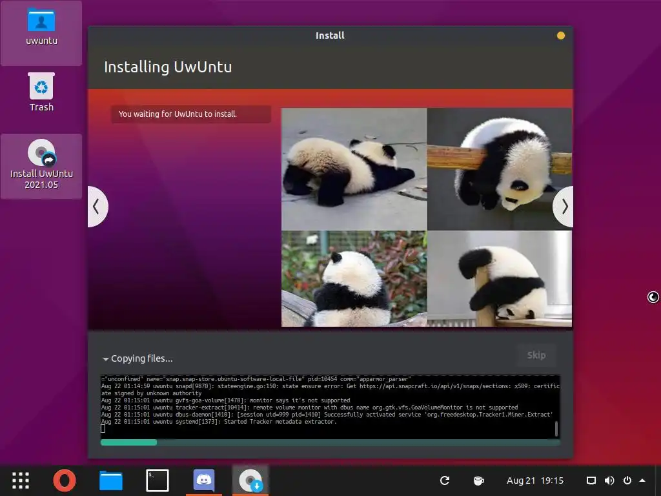
Task: Open the Files manager from the taskbar
Action: pyautogui.click(x=111, y=480)
